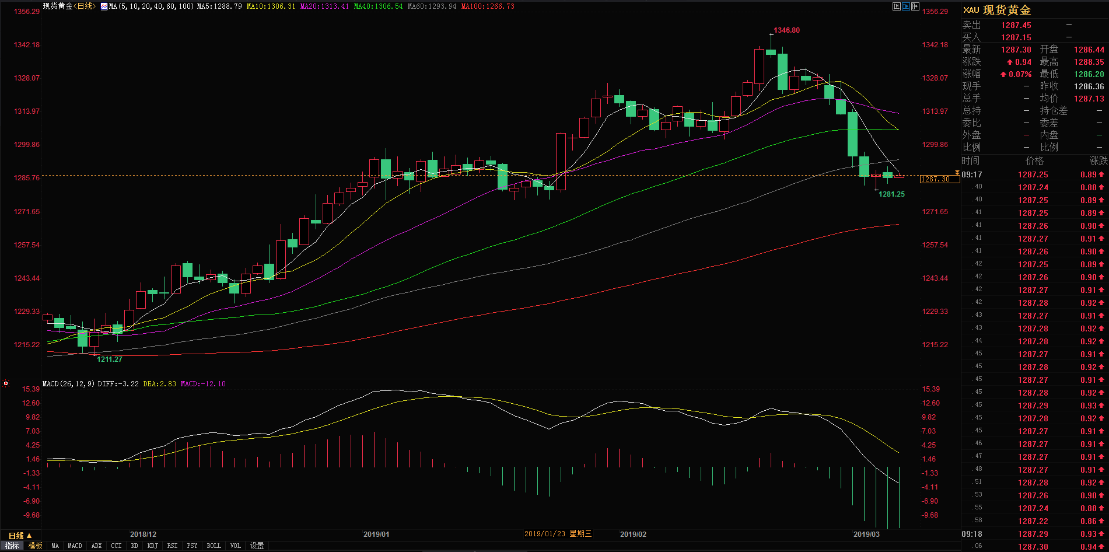Open the 日线 period selector dropdown
Screen dimensions: 1109x552
click(20, 536)
